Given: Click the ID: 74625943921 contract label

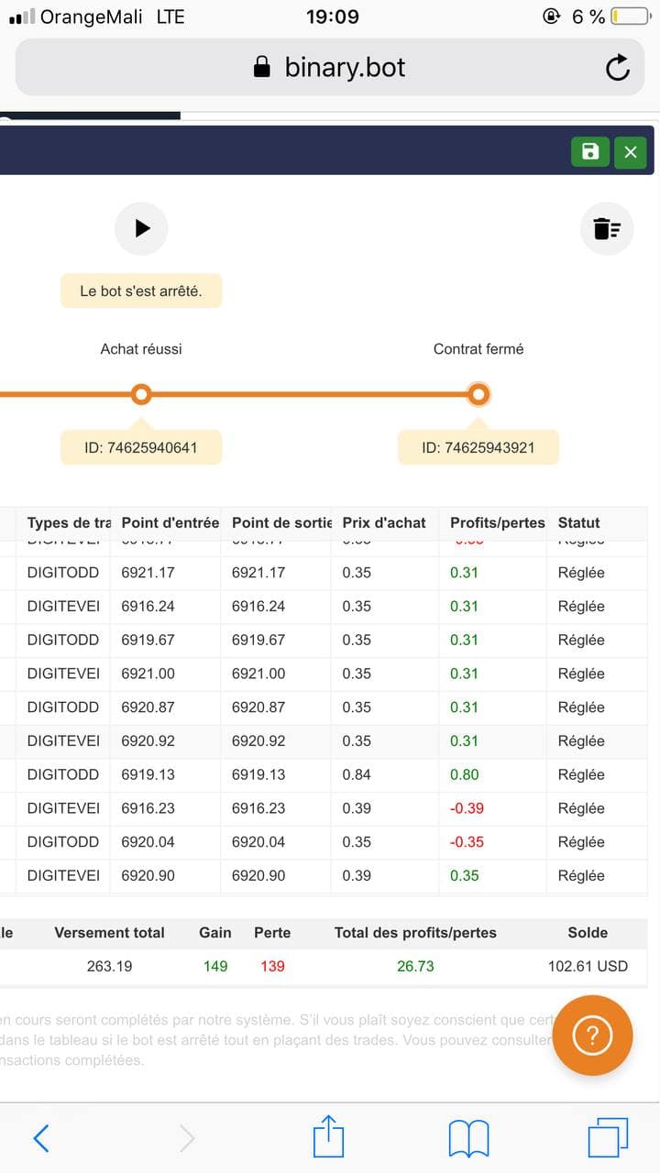Looking at the screenshot, I should pyautogui.click(x=478, y=448).
